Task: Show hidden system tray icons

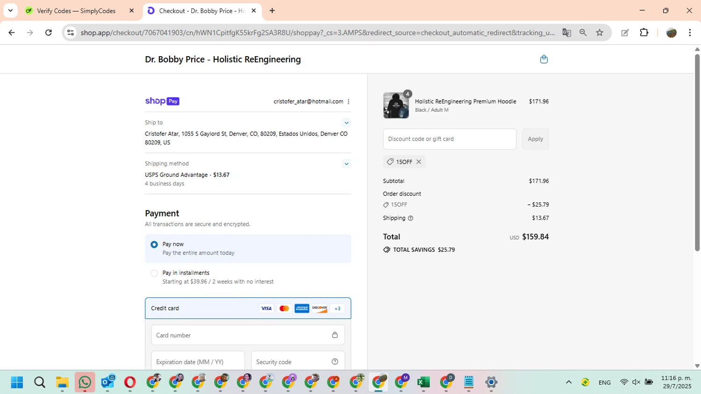Action: 569,382
